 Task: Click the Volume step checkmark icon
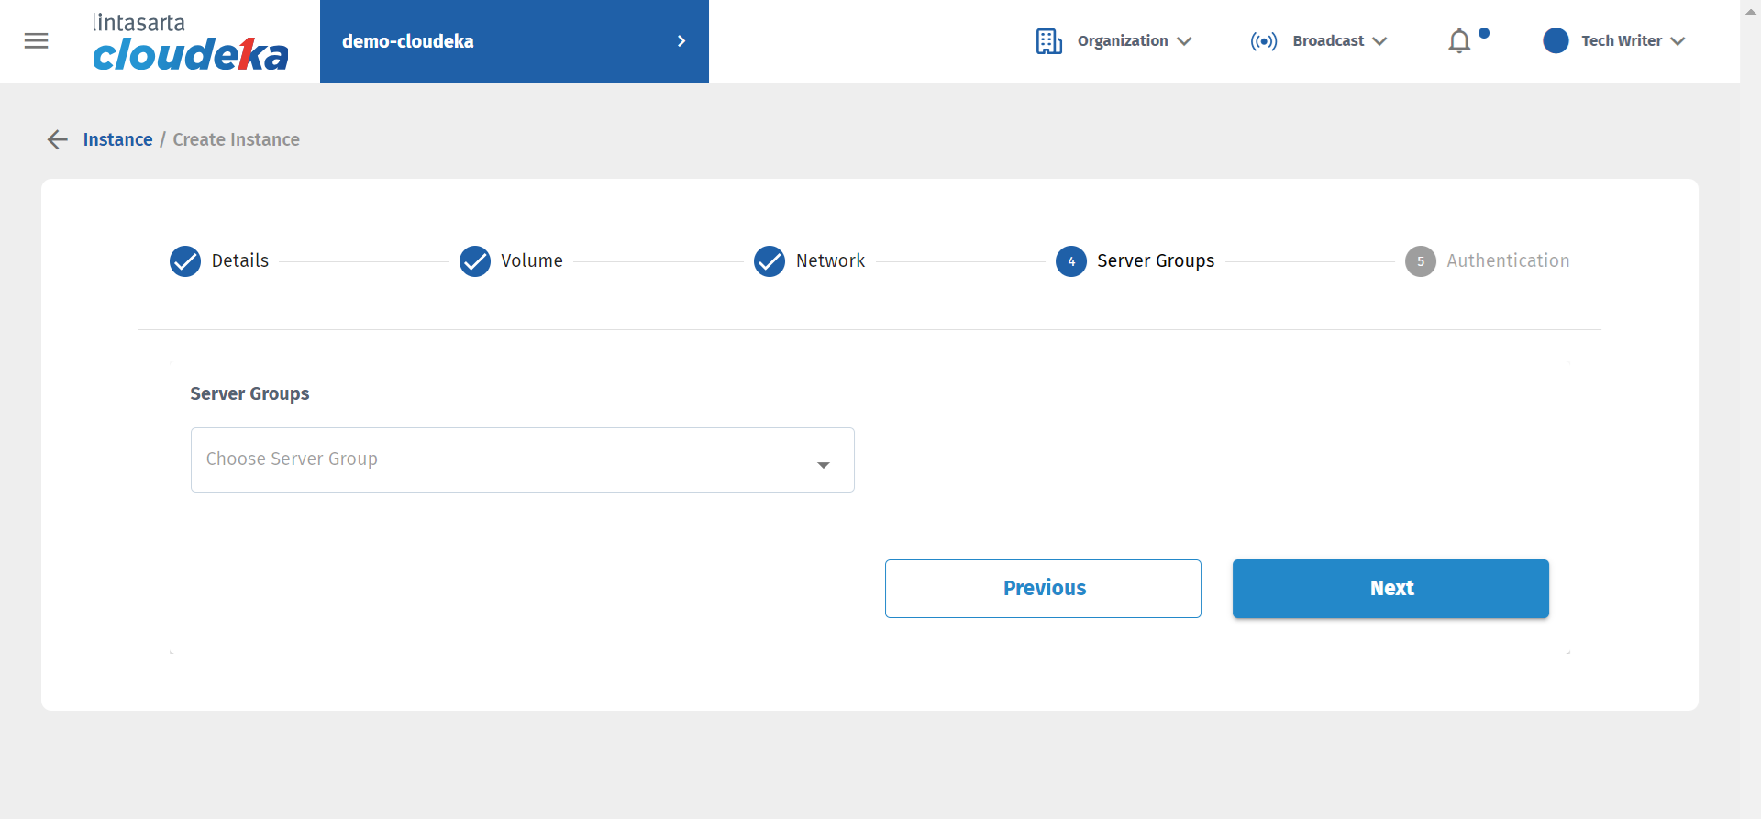tap(475, 261)
